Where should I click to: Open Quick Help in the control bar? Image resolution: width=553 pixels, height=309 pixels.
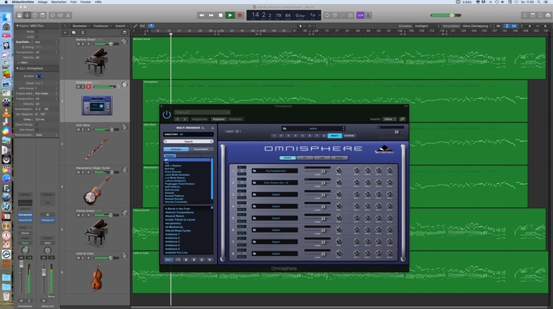pyautogui.click(x=35, y=15)
